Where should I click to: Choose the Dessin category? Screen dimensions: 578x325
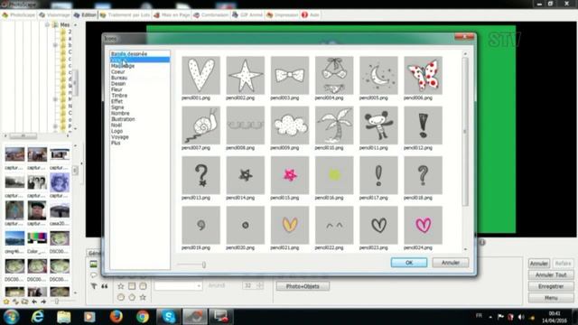coord(118,84)
